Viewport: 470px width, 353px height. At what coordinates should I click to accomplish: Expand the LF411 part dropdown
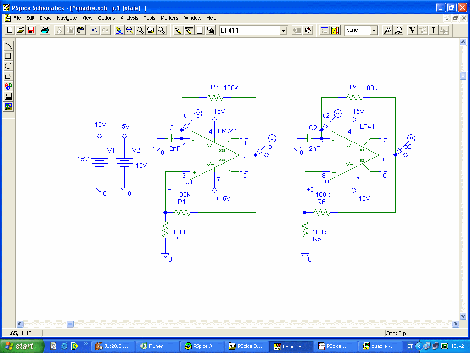(283, 30)
